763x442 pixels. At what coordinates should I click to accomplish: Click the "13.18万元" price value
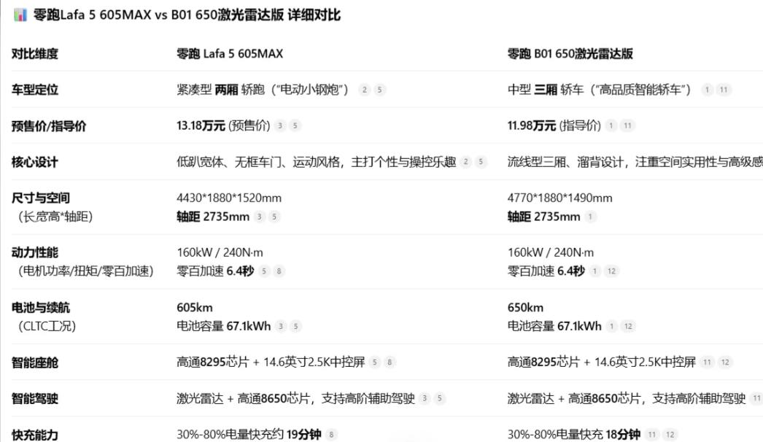click(201, 125)
